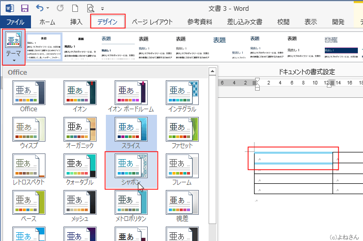The width and height of the screenshot is (363, 241).
Task: Switch to the ホーム tab
Action: pos(47,22)
